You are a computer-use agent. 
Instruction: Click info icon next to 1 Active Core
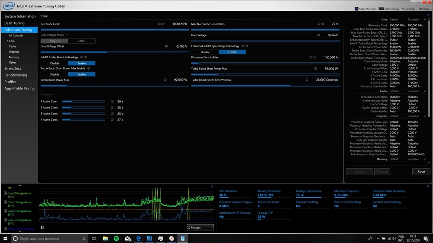[112, 102]
